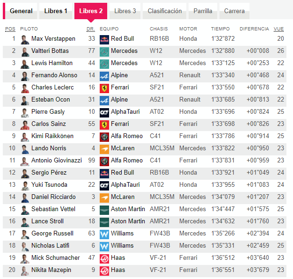Click McLaren logo in Norris row
This screenshot has height=279, width=293.
tap(104, 149)
